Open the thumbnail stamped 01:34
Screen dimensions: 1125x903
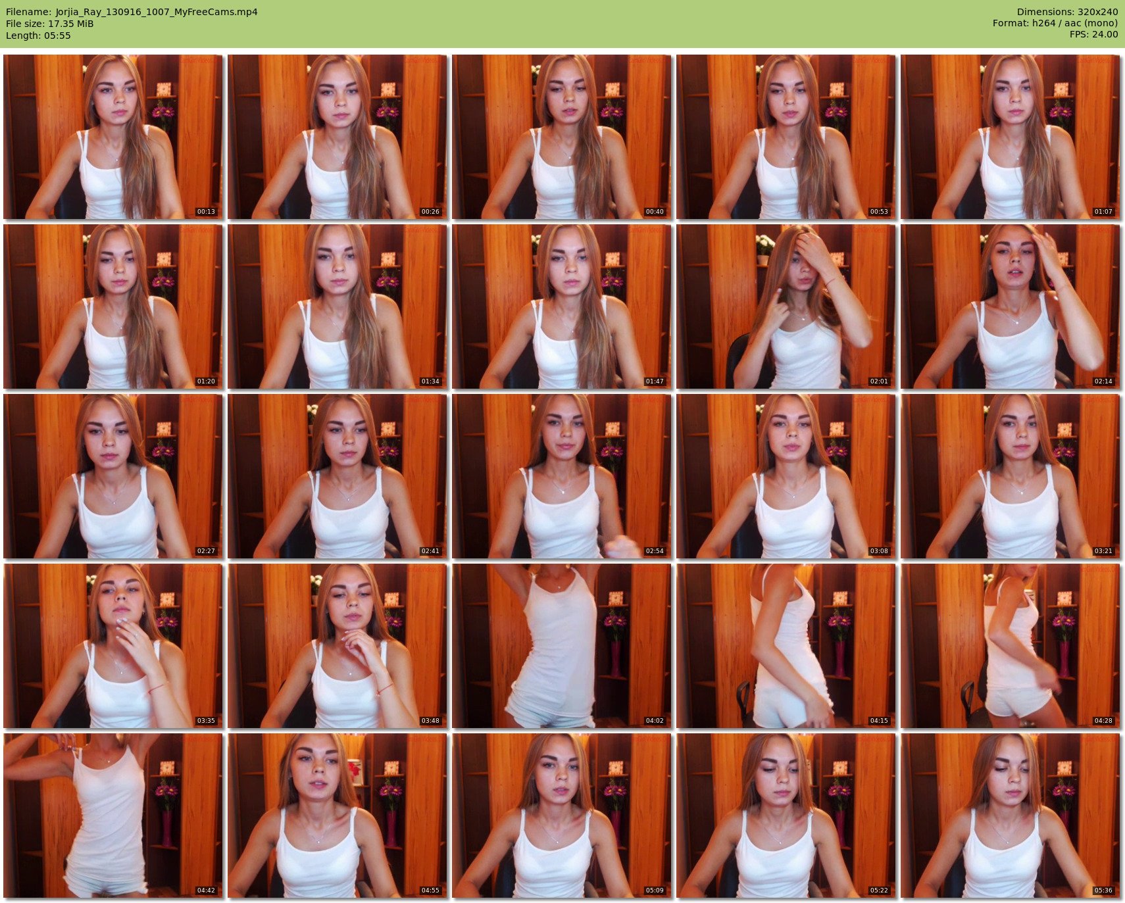click(337, 306)
